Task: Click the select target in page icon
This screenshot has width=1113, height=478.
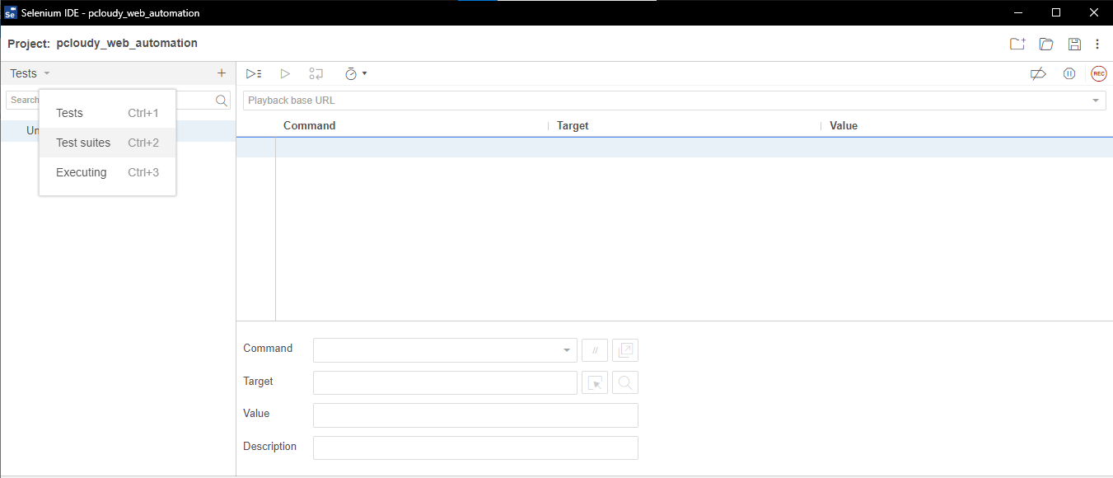Action: (595, 383)
